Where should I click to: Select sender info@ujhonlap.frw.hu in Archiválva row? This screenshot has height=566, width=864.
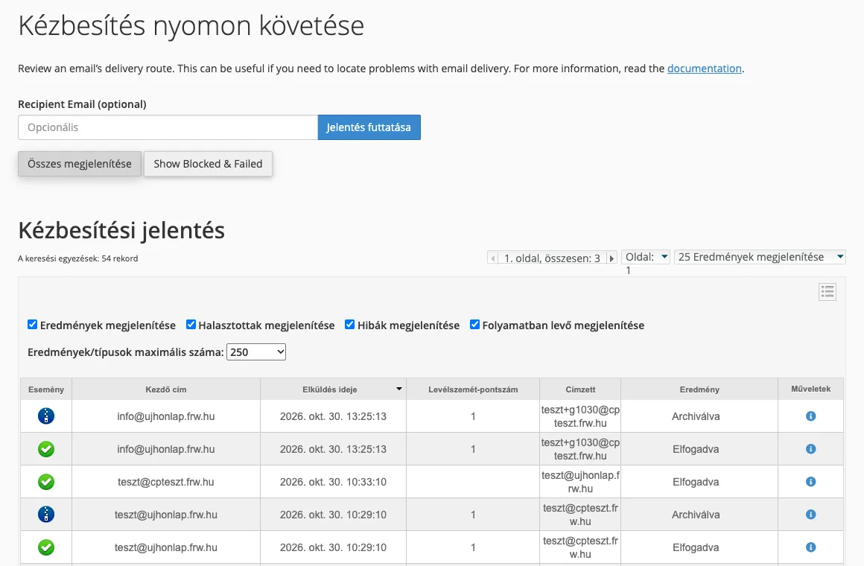coord(166,416)
